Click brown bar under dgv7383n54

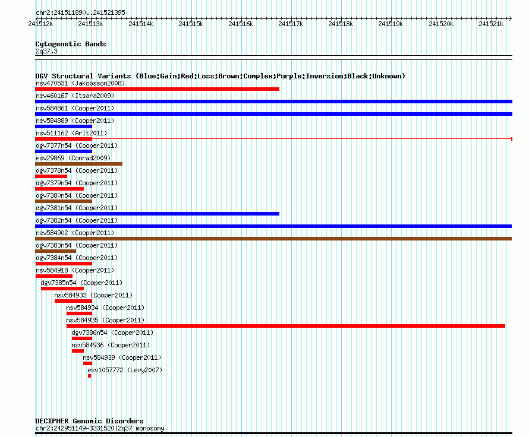(56, 251)
